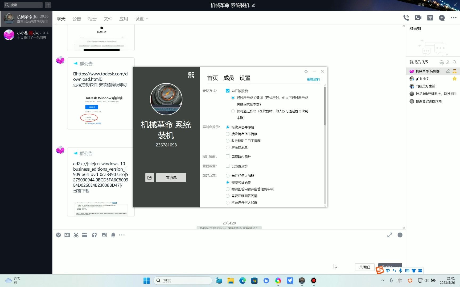Switch to the 首页 tab in the group profile
Viewport: 460px width, 287px height.
[x=212, y=78]
